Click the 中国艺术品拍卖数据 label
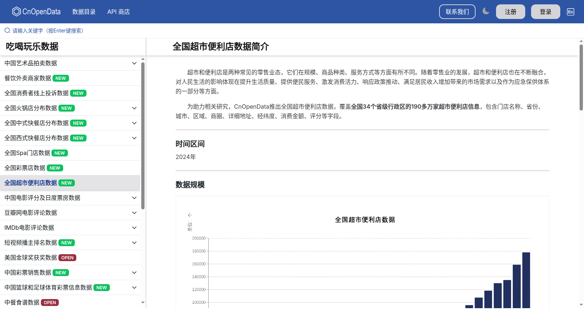This screenshot has height=314, width=584. [x=31, y=63]
